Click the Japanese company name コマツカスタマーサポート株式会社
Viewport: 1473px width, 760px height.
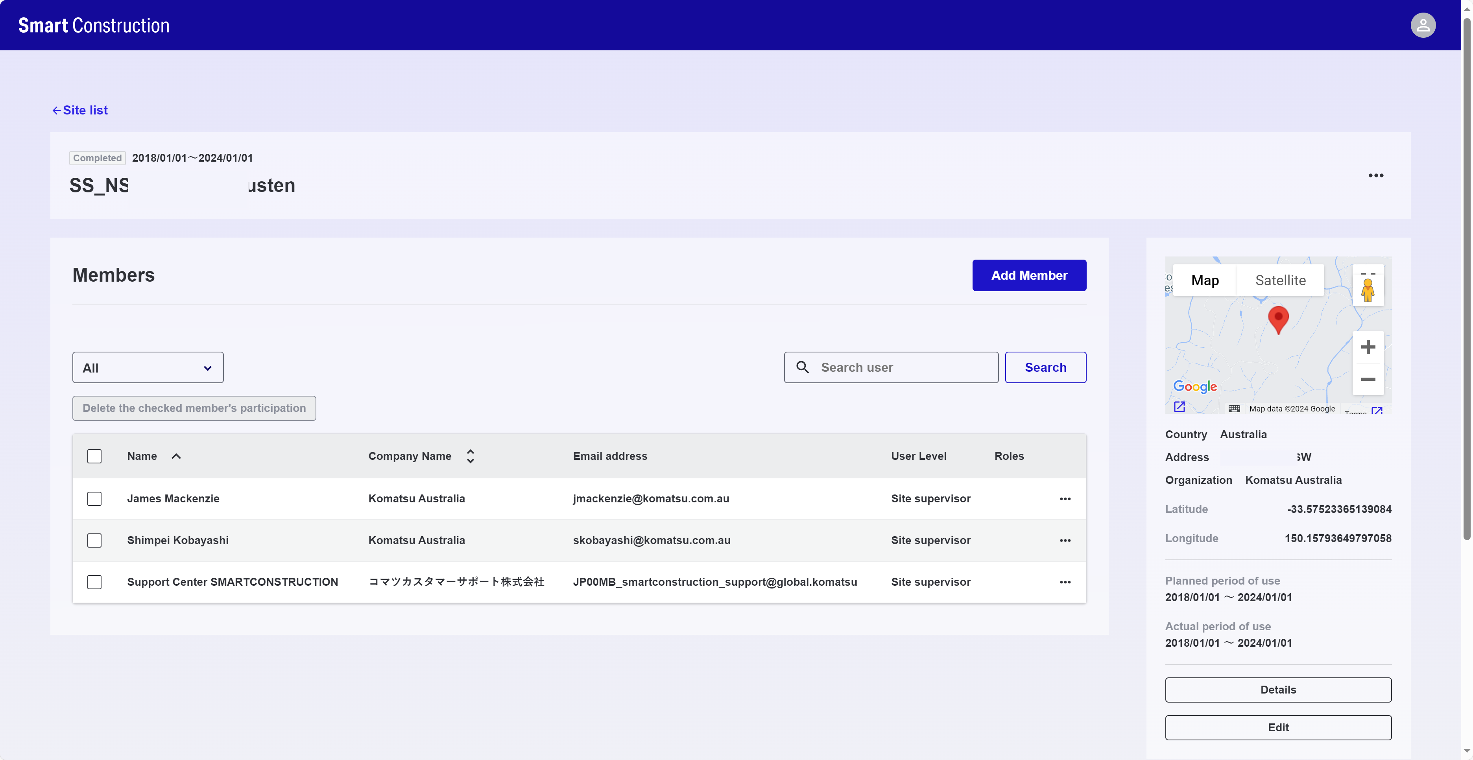pos(456,582)
